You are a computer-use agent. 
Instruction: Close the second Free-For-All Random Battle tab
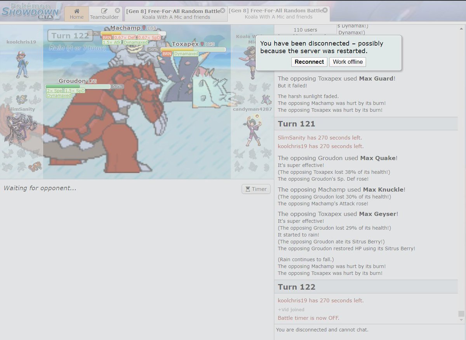click(325, 10)
